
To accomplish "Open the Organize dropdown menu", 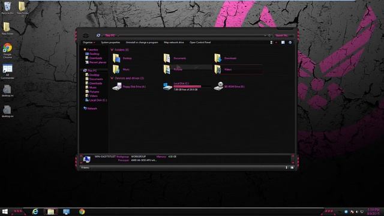I will pyautogui.click(x=89, y=43).
